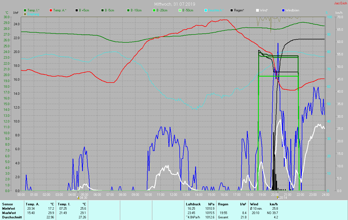Select the B -10cm legend square
Viewport: 348px width, 220px height.
pyautogui.click(x=128, y=10)
